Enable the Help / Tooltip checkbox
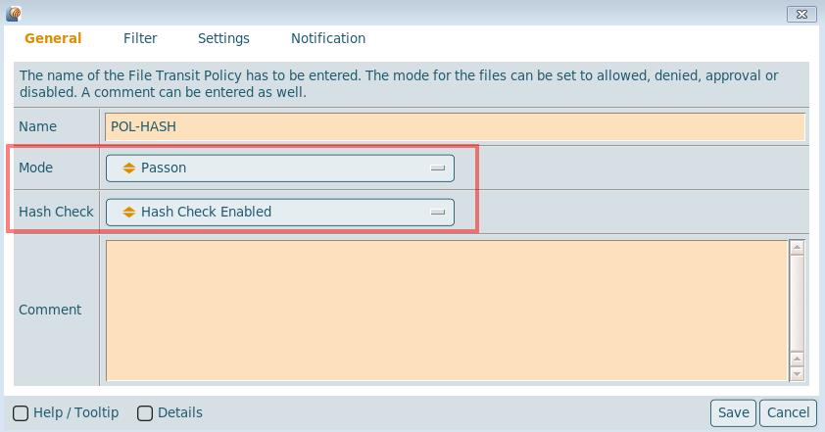 [x=21, y=413]
